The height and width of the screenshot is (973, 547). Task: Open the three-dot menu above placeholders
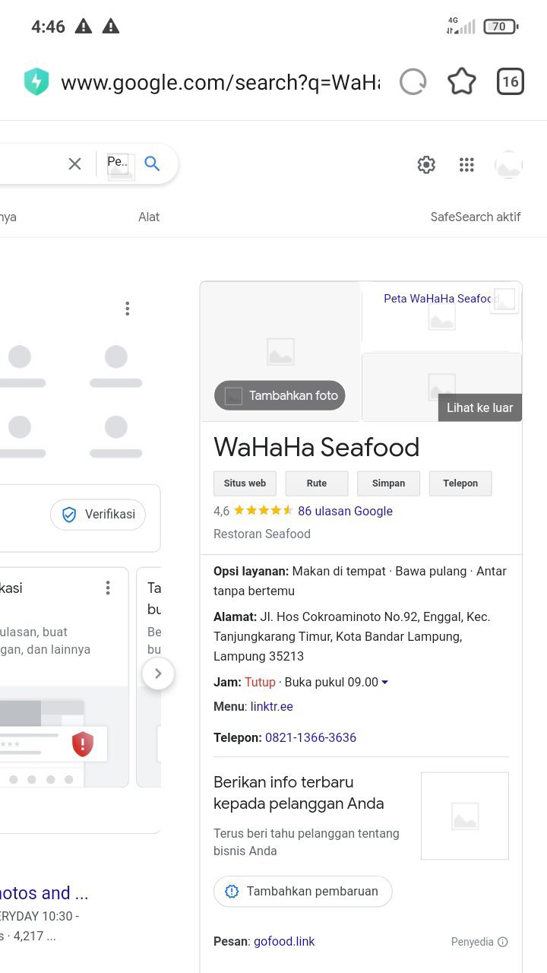127,309
